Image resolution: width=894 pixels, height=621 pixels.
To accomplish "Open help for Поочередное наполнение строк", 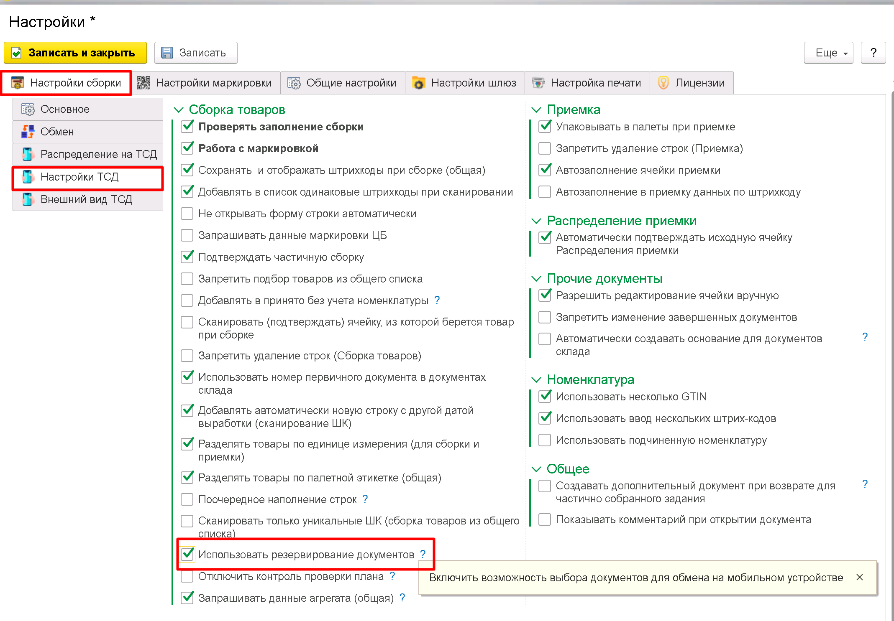I will [365, 499].
